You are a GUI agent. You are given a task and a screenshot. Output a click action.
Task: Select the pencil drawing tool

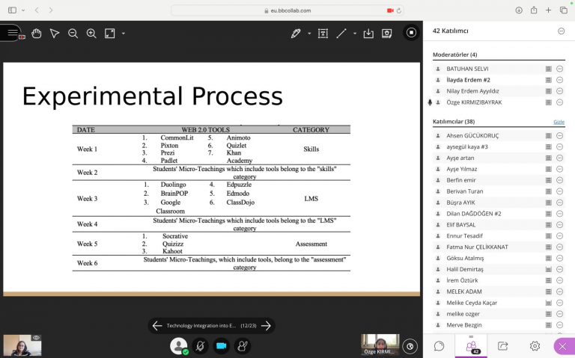point(296,34)
